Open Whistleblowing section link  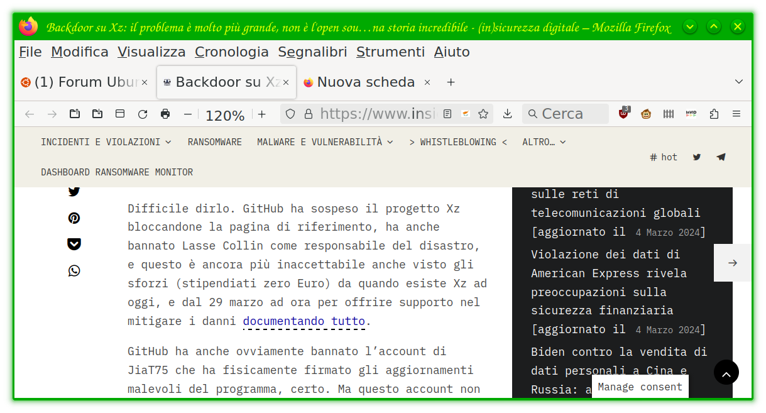click(458, 142)
